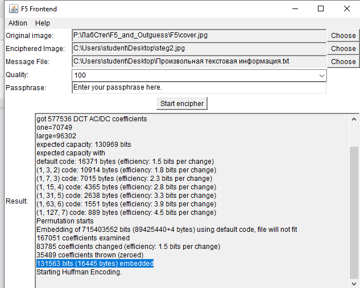Viewport: 360px width, 288px height.
Task: Choose the message file
Action: point(344,62)
